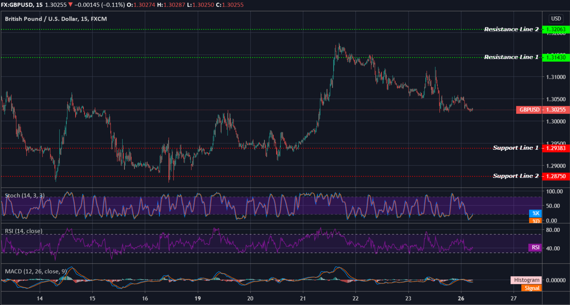Click the British Pound / U.S. Dollar title
The width and height of the screenshot is (570, 305).
[56, 19]
